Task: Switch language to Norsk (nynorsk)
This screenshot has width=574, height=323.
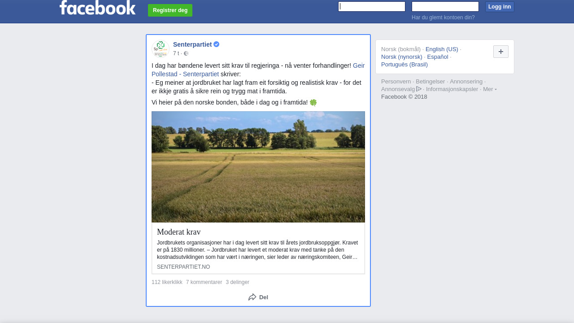Action: click(x=402, y=57)
